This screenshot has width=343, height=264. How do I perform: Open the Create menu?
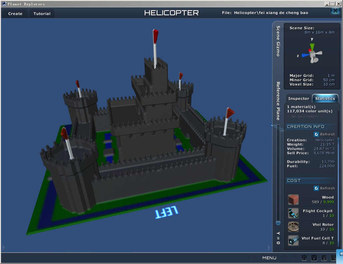click(x=15, y=14)
